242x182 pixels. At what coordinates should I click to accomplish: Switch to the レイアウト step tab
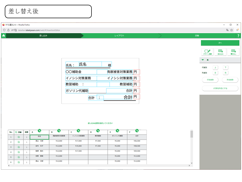click(x=119, y=36)
